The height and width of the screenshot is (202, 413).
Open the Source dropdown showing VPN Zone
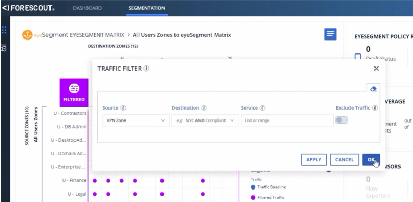pyautogui.click(x=136, y=120)
